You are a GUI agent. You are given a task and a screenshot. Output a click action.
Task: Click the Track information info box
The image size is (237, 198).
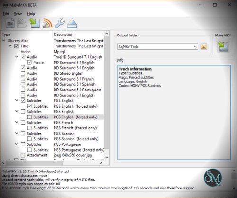click(174, 112)
